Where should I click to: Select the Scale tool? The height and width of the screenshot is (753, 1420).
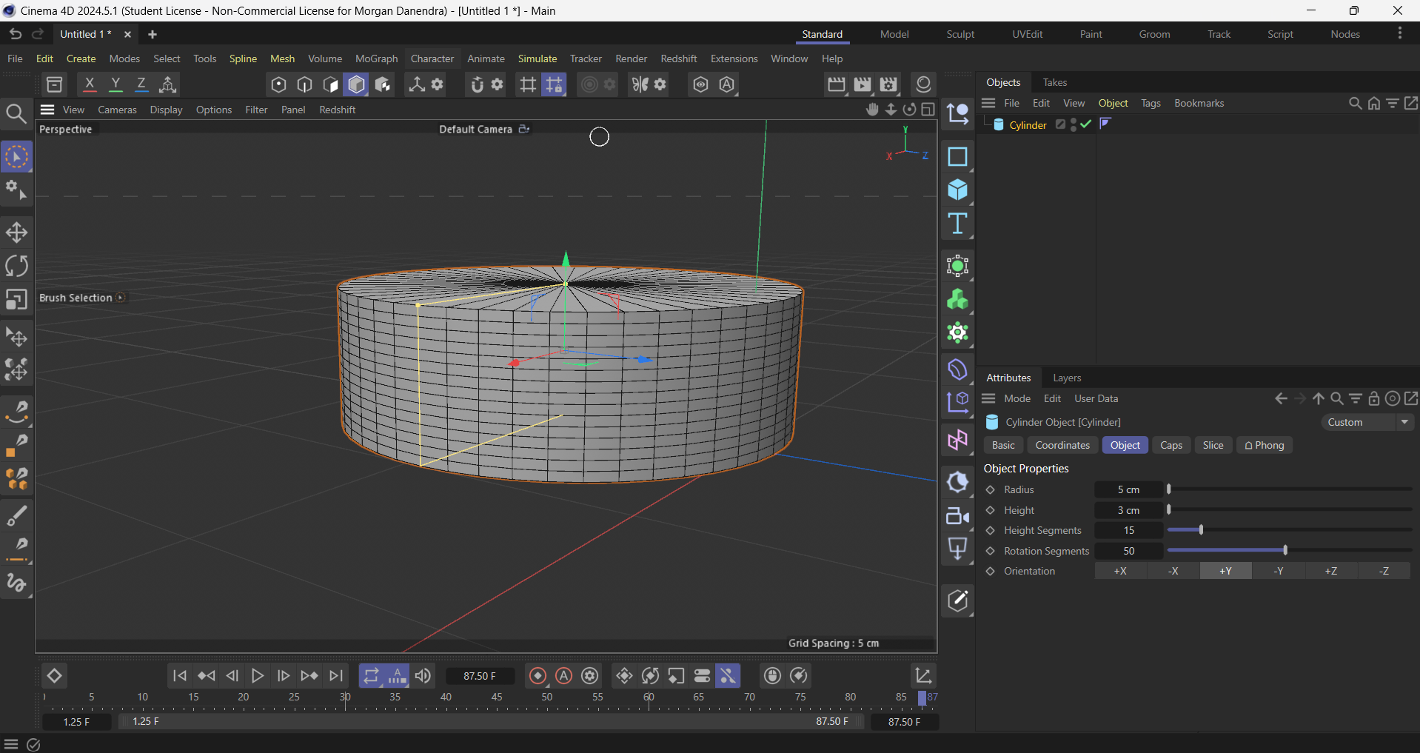[x=16, y=299]
